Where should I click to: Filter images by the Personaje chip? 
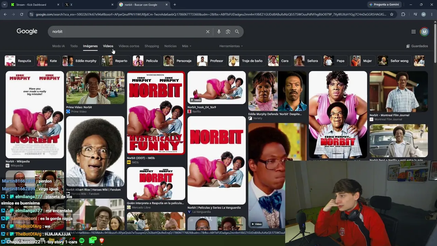179,61
